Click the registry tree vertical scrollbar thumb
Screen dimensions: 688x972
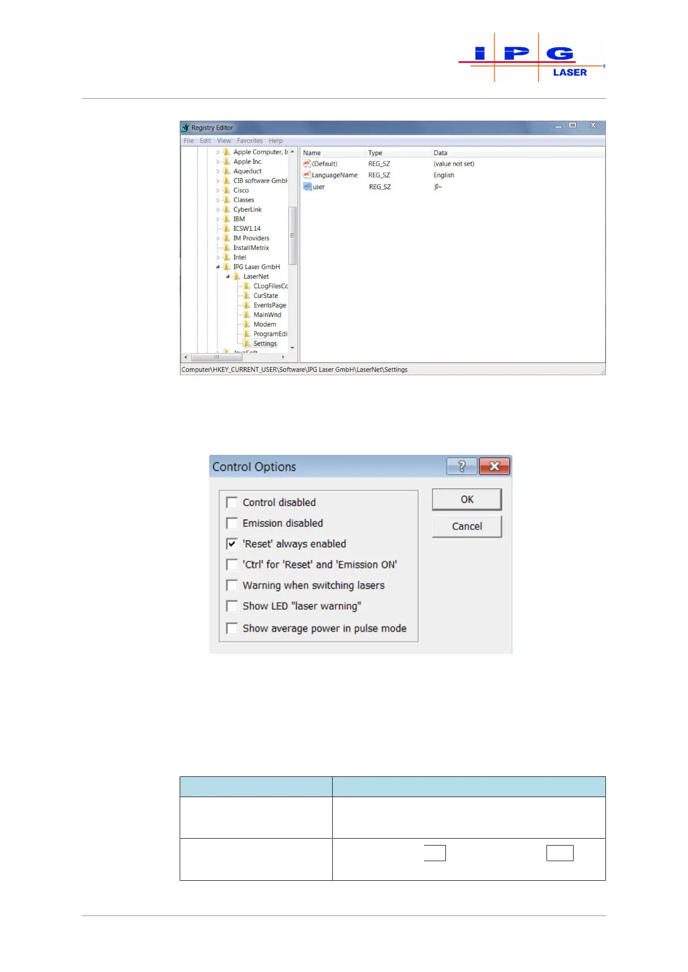[292, 235]
